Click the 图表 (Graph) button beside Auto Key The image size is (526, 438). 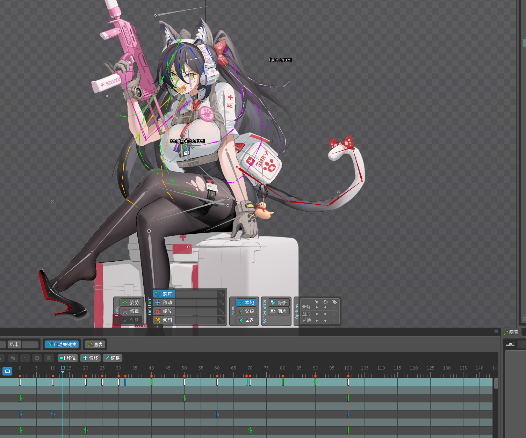point(95,344)
